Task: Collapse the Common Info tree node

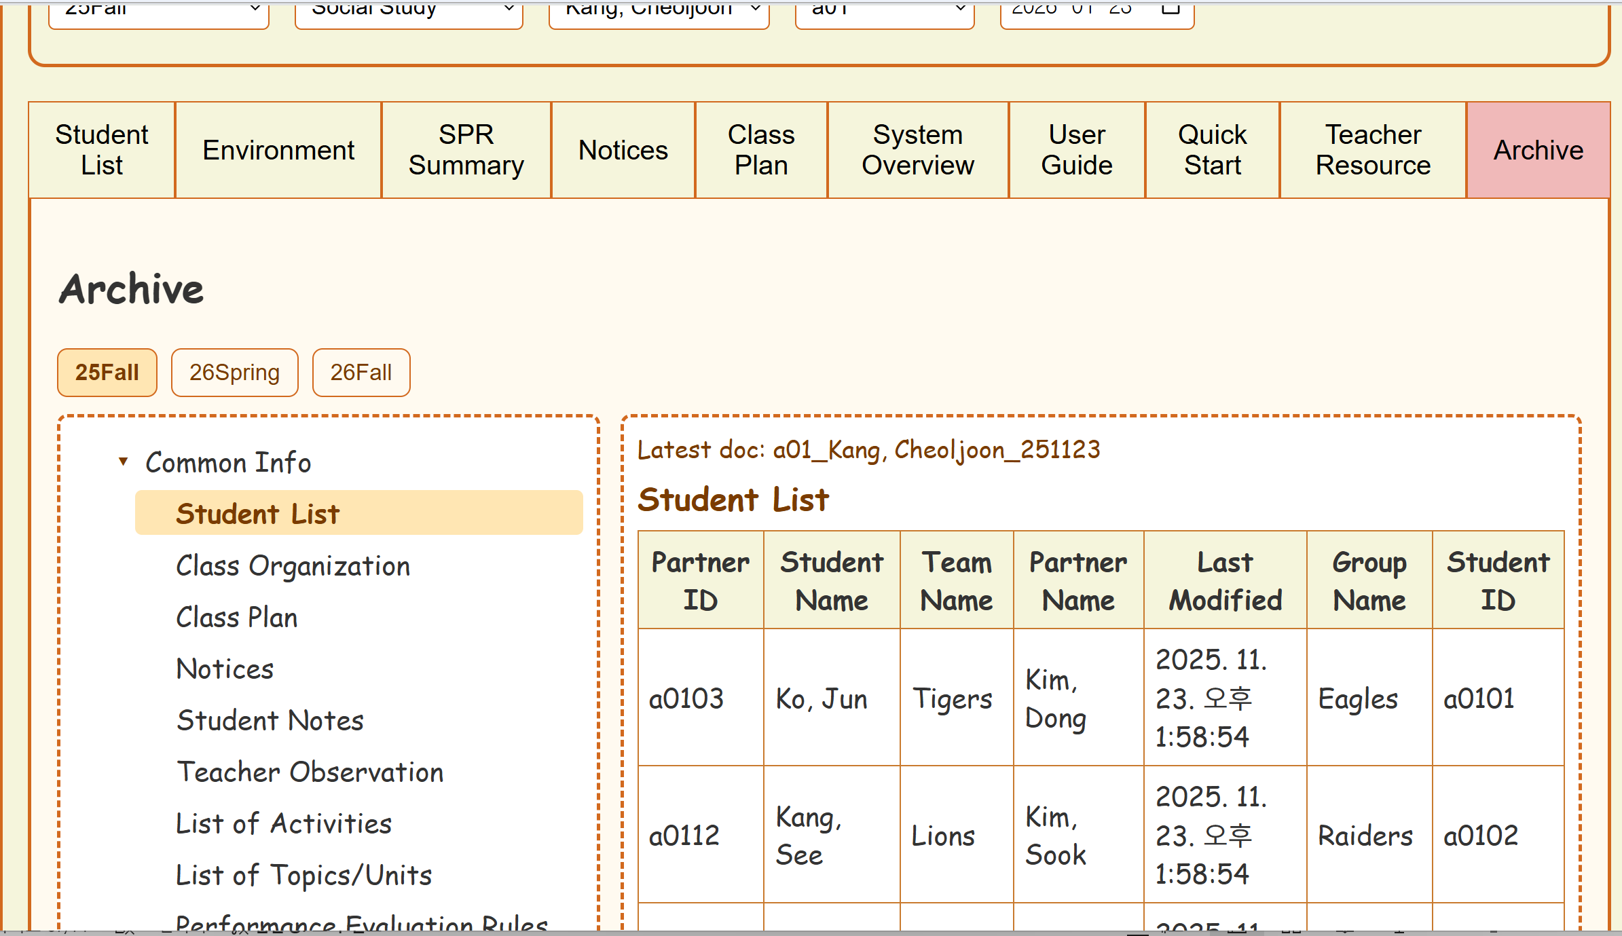Action: pos(123,462)
